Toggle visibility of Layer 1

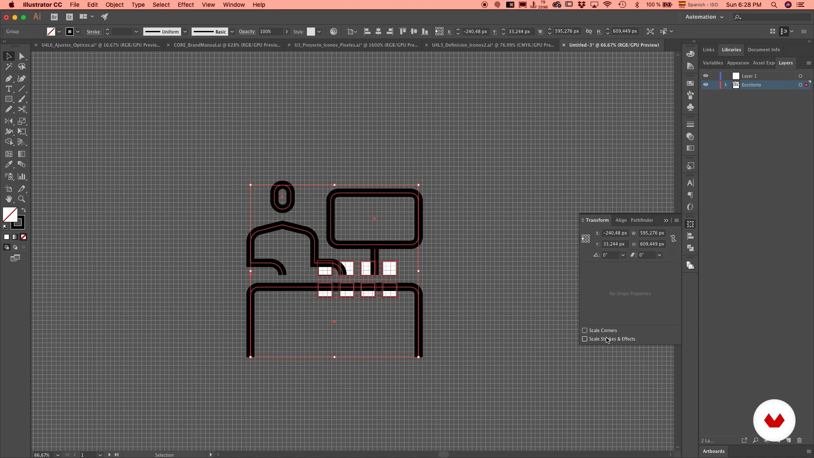tap(705, 76)
